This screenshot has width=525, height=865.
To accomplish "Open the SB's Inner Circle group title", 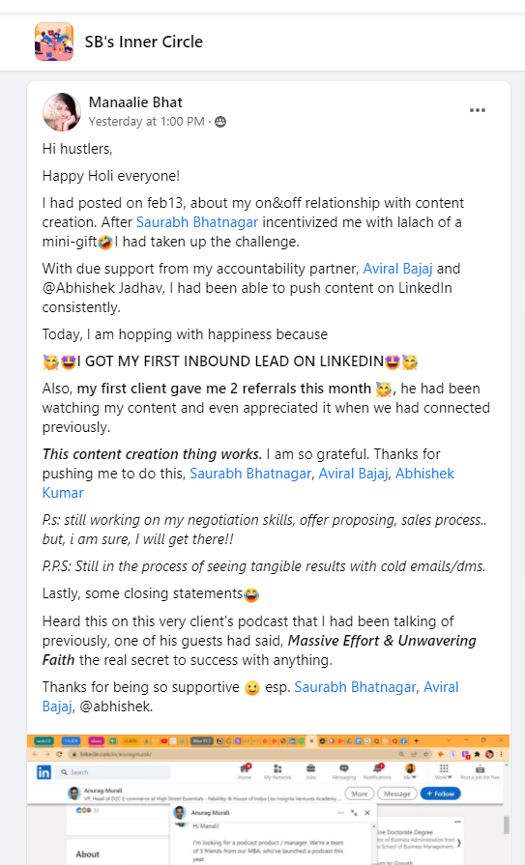I will [x=143, y=42].
